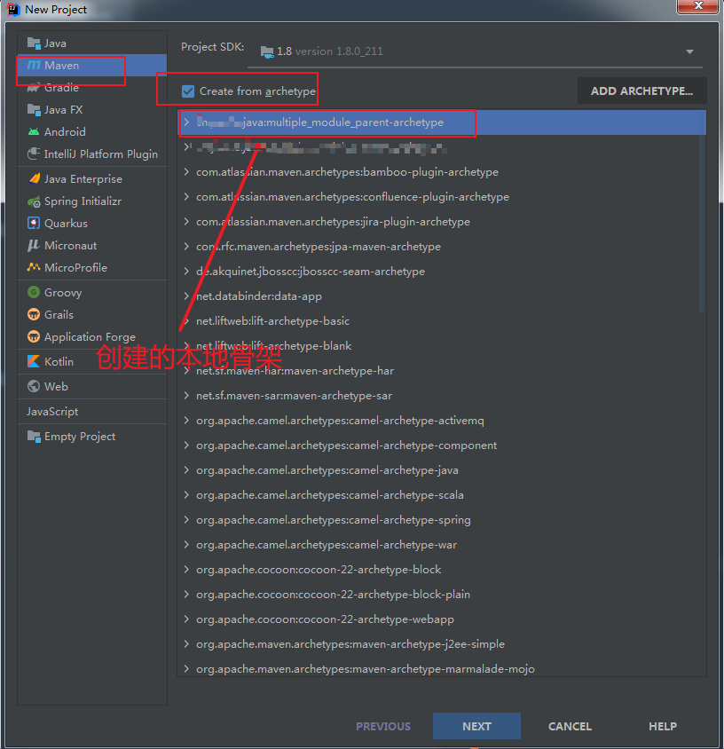724x749 pixels.
Task: Click the IntelliJ Platform Plugin icon
Action: pyautogui.click(x=34, y=154)
